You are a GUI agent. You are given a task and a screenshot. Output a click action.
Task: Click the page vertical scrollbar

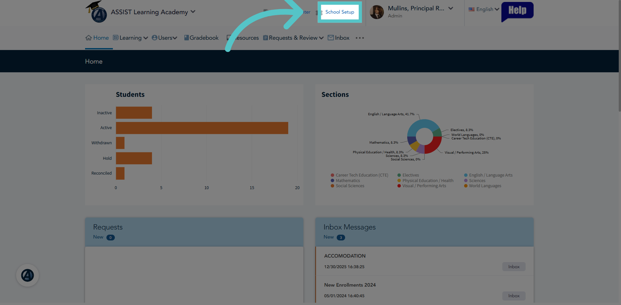click(619, 56)
